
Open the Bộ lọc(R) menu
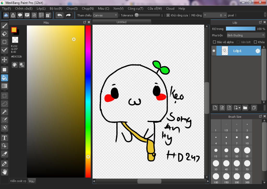pyautogui.click(x=56, y=9)
